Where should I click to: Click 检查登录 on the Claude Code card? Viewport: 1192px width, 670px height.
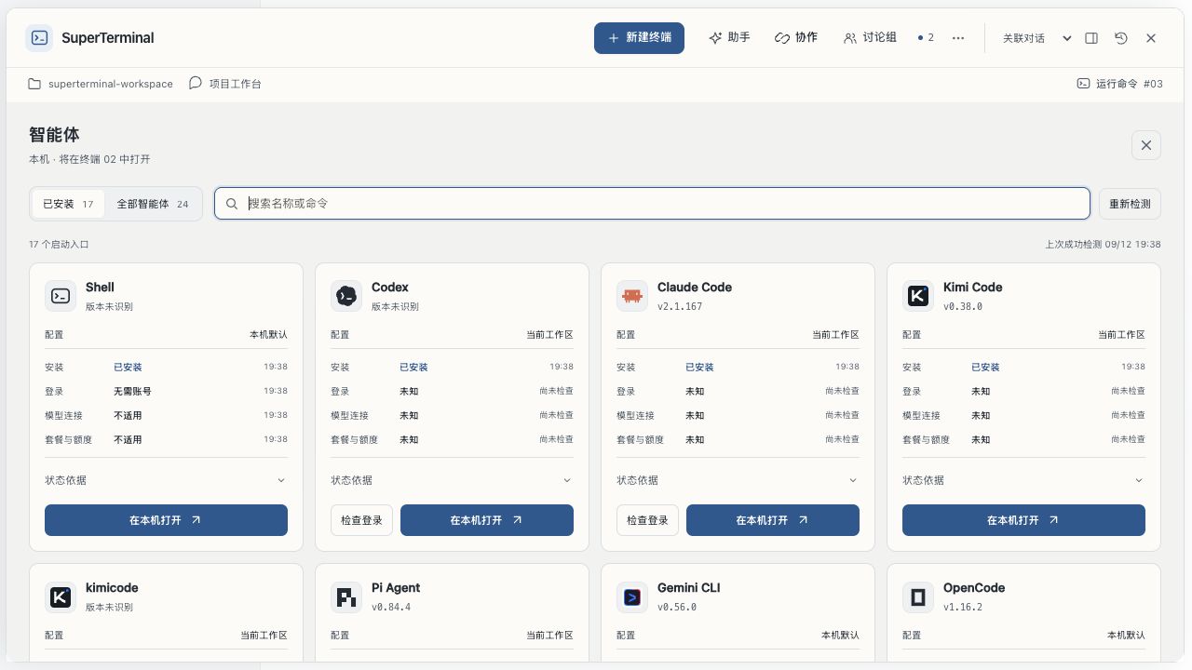tap(648, 520)
